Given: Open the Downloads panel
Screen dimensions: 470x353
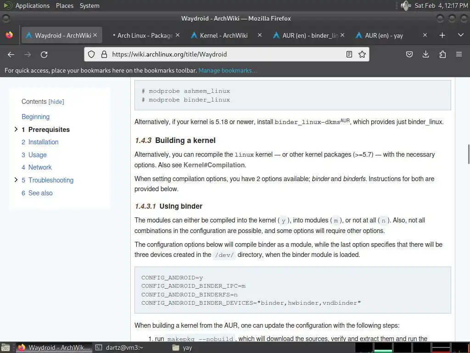Looking at the screenshot, I should (425, 54).
